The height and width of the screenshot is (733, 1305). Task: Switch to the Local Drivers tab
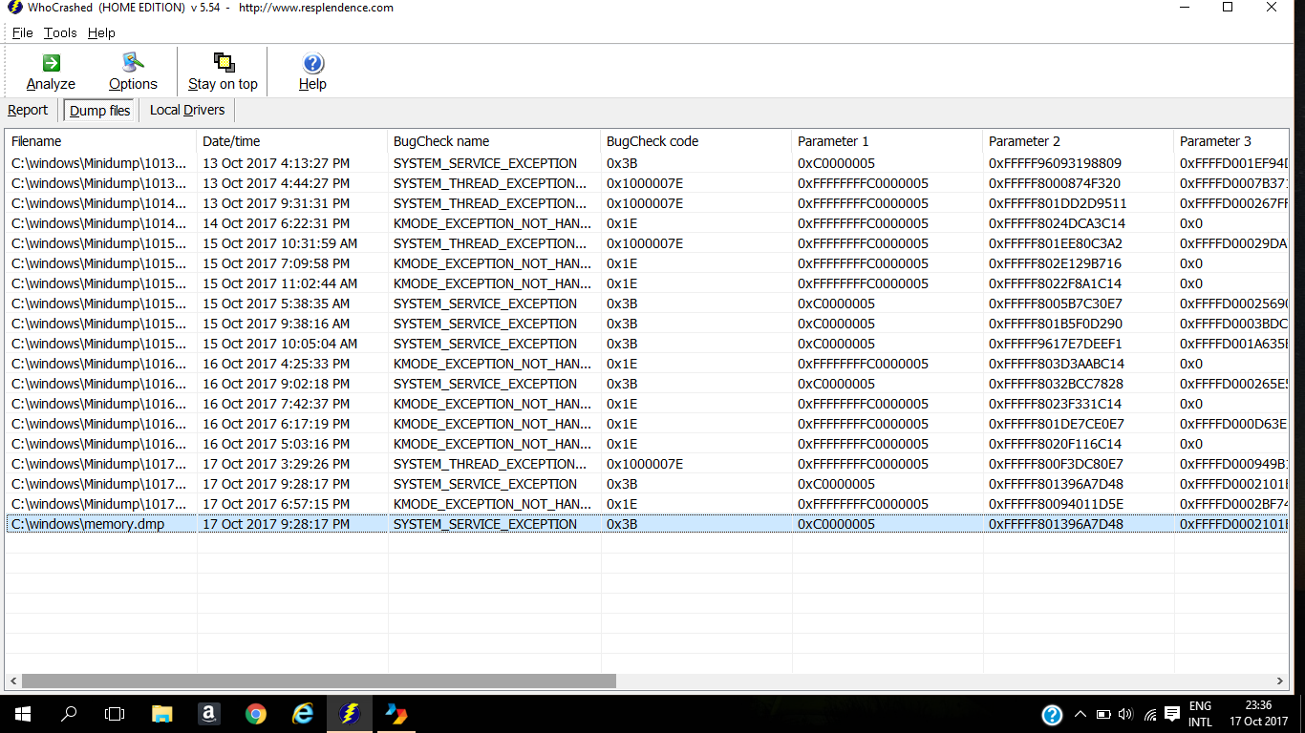187,110
